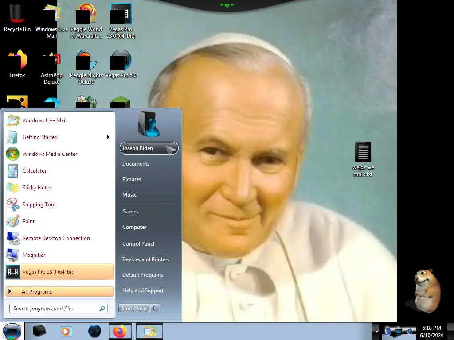Screen dimensions: 454x340
Task: Open Documents from Start menu
Action: [149, 164]
